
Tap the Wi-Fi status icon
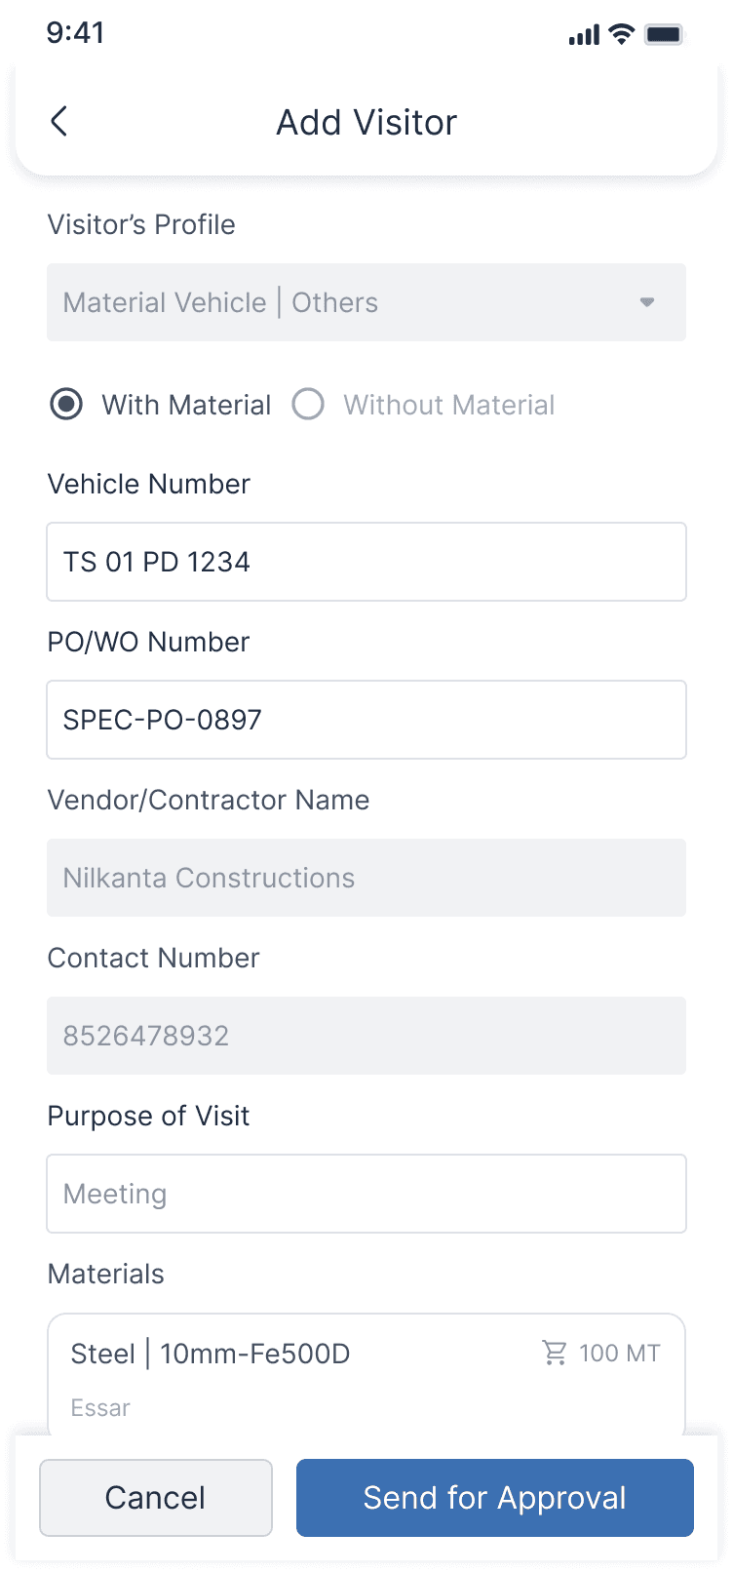(621, 34)
